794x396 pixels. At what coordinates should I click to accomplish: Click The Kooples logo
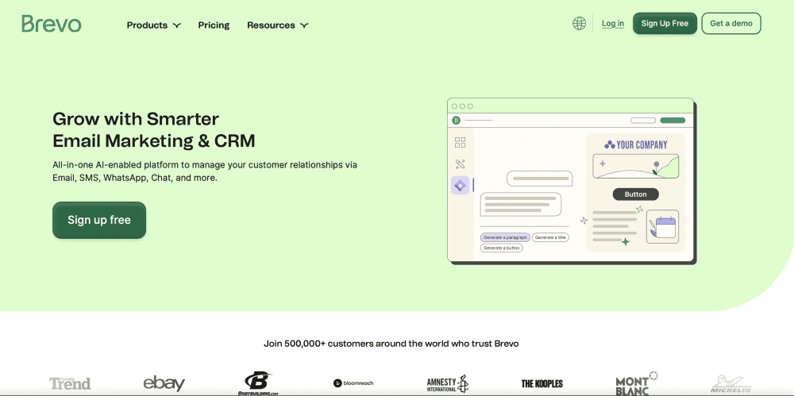tap(542, 383)
